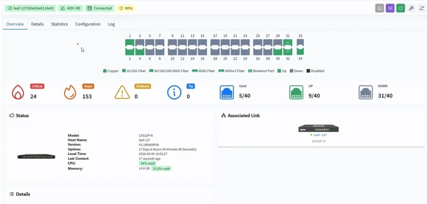The image size is (427, 204).
Task: Click the purple barcode scan icon
Action: coord(390,8)
